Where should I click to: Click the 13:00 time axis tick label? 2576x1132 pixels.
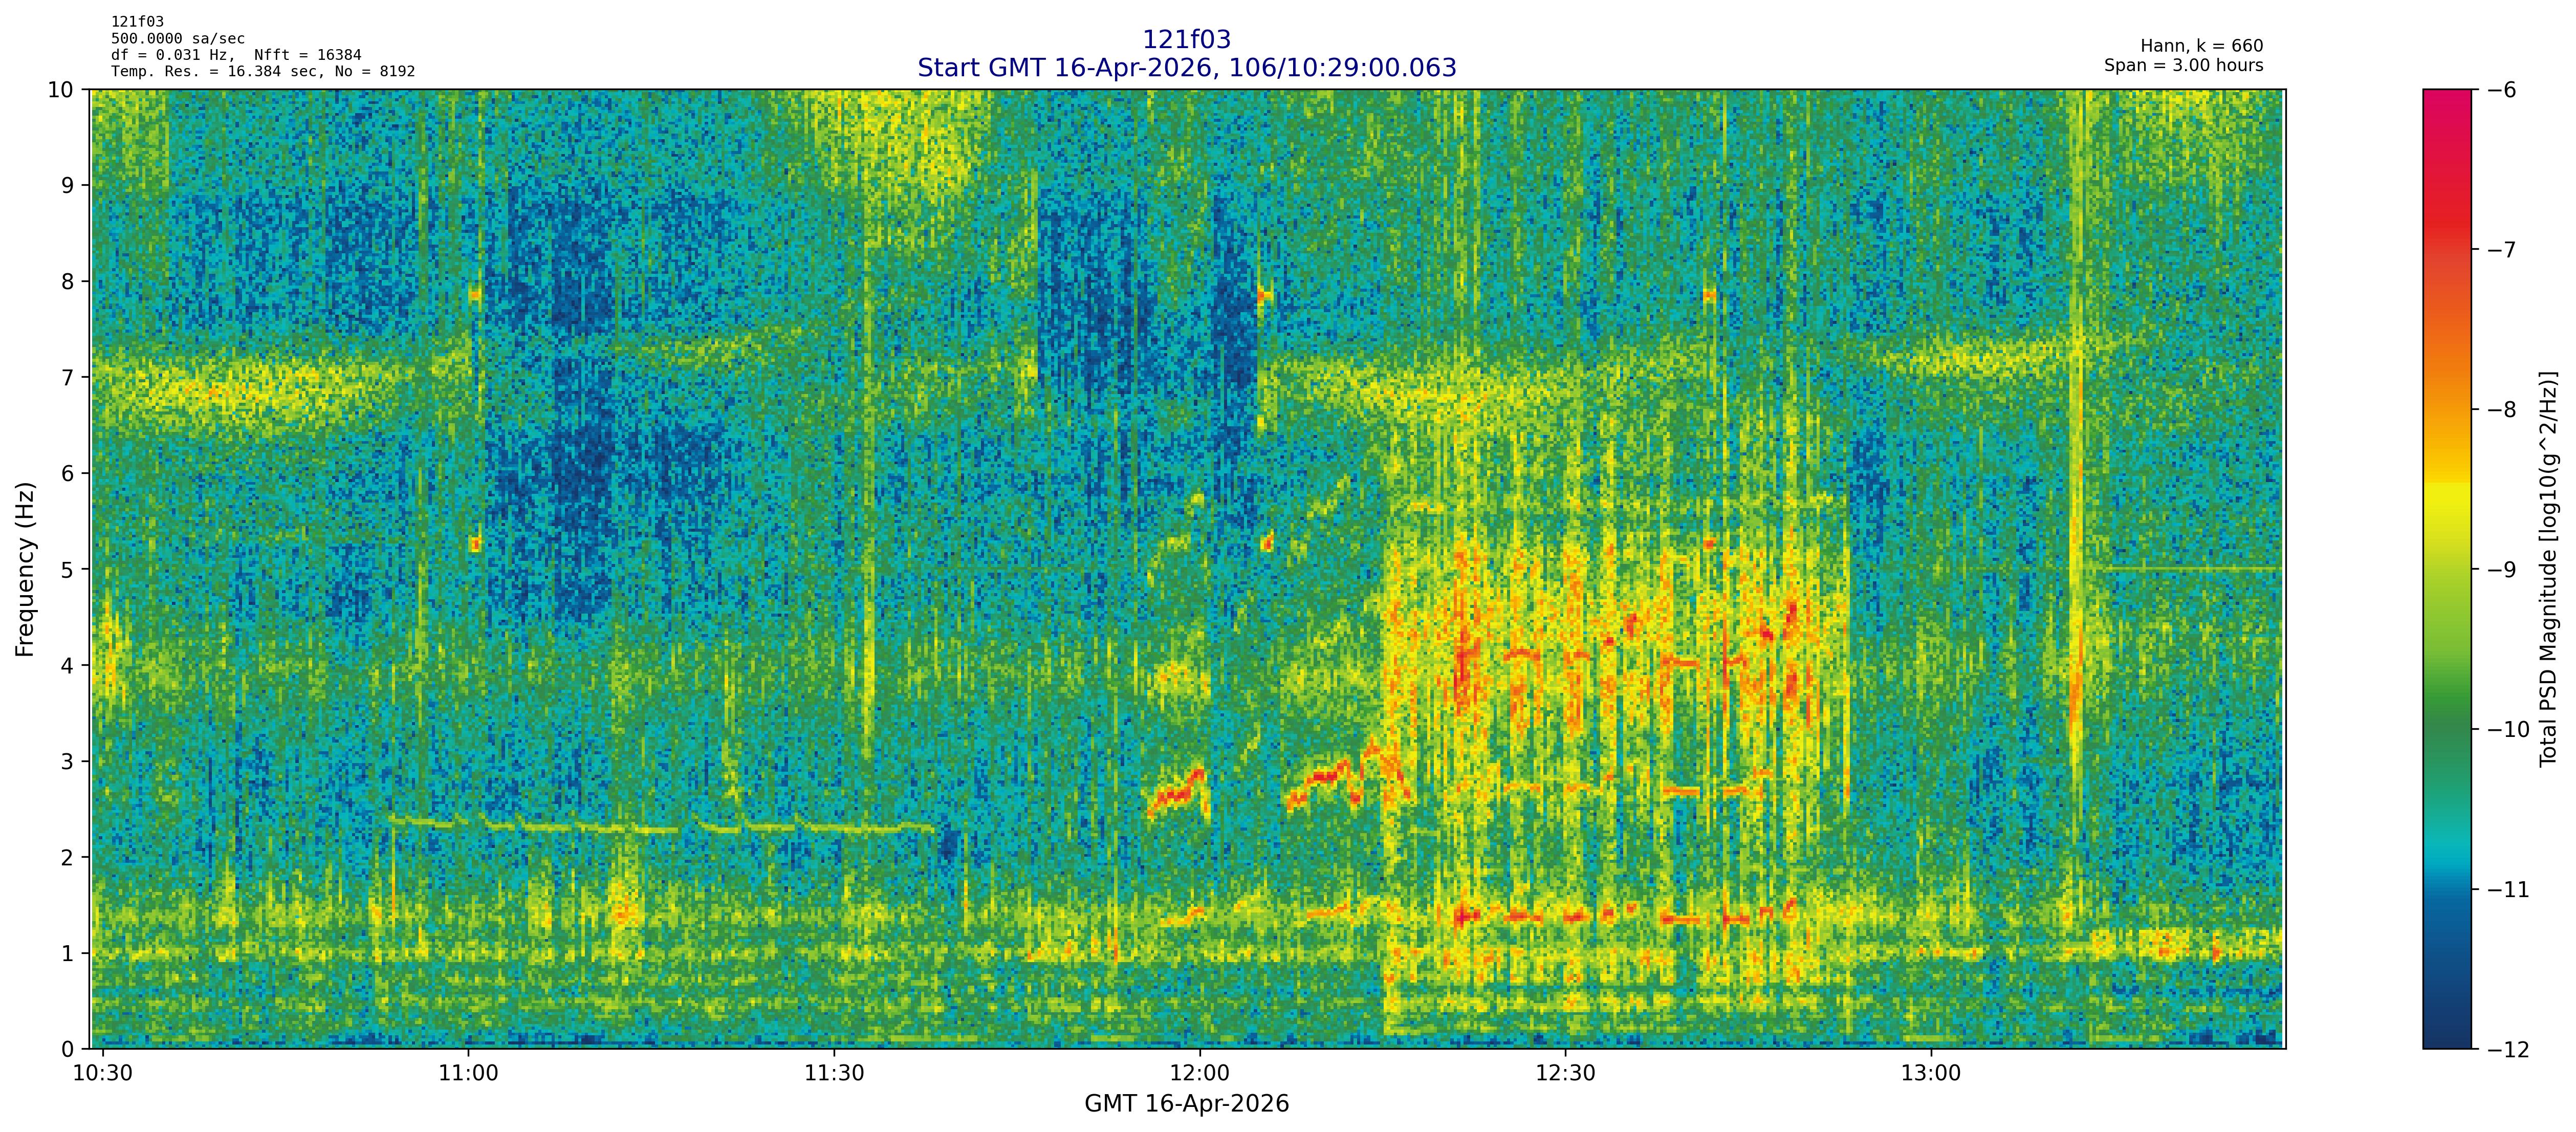[1930, 1074]
